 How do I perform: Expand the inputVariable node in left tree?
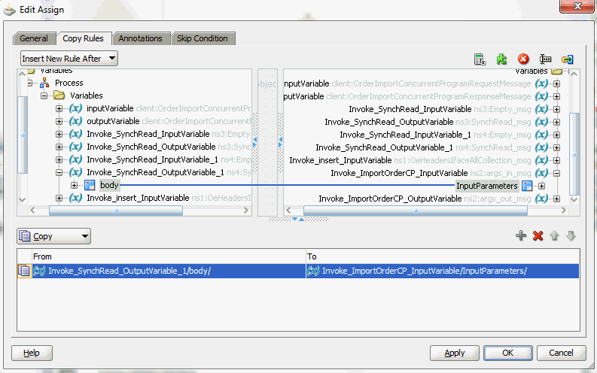tap(59, 109)
